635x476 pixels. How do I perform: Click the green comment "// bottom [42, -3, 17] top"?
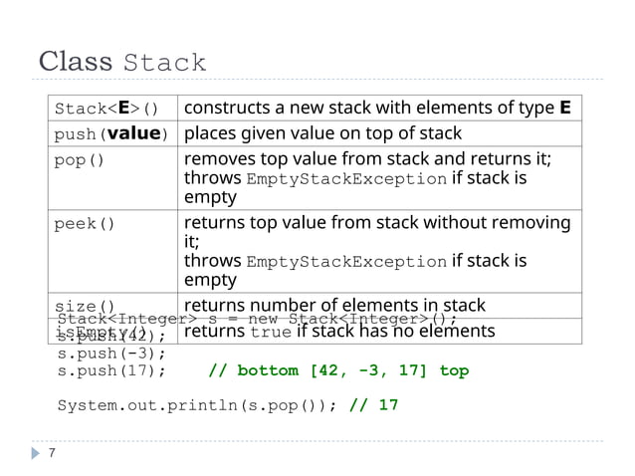coord(338,370)
